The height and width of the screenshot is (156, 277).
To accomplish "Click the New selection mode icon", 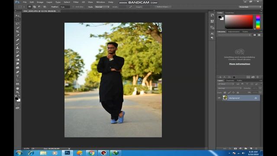I will click(x=29, y=7).
